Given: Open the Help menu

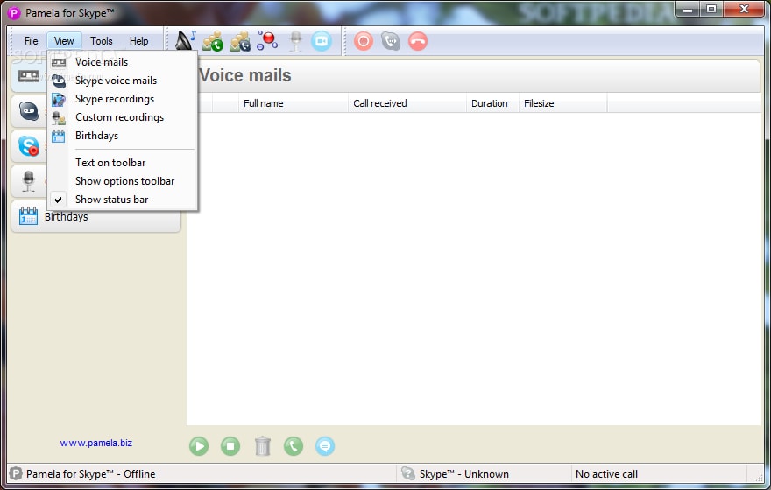Looking at the screenshot, I should click(x=138, y=41).
